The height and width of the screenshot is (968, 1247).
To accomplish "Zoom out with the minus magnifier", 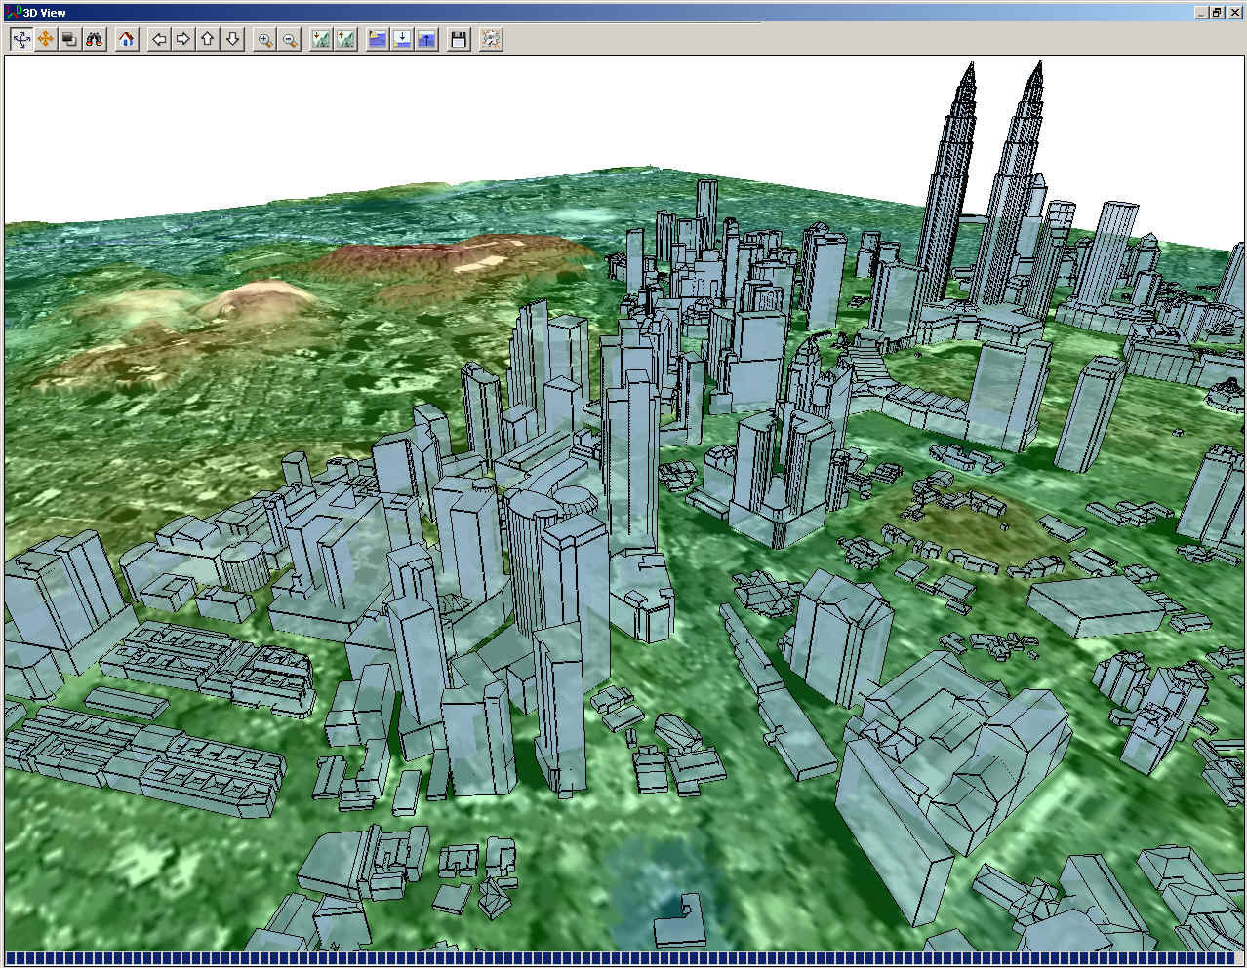I will click(x=290, y=39).
